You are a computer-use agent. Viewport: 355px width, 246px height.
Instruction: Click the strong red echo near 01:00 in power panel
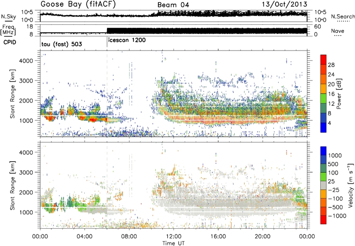click(49, 118)
